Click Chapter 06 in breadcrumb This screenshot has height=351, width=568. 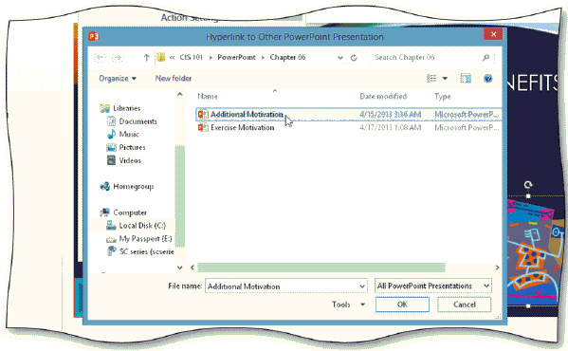(287, 57)
